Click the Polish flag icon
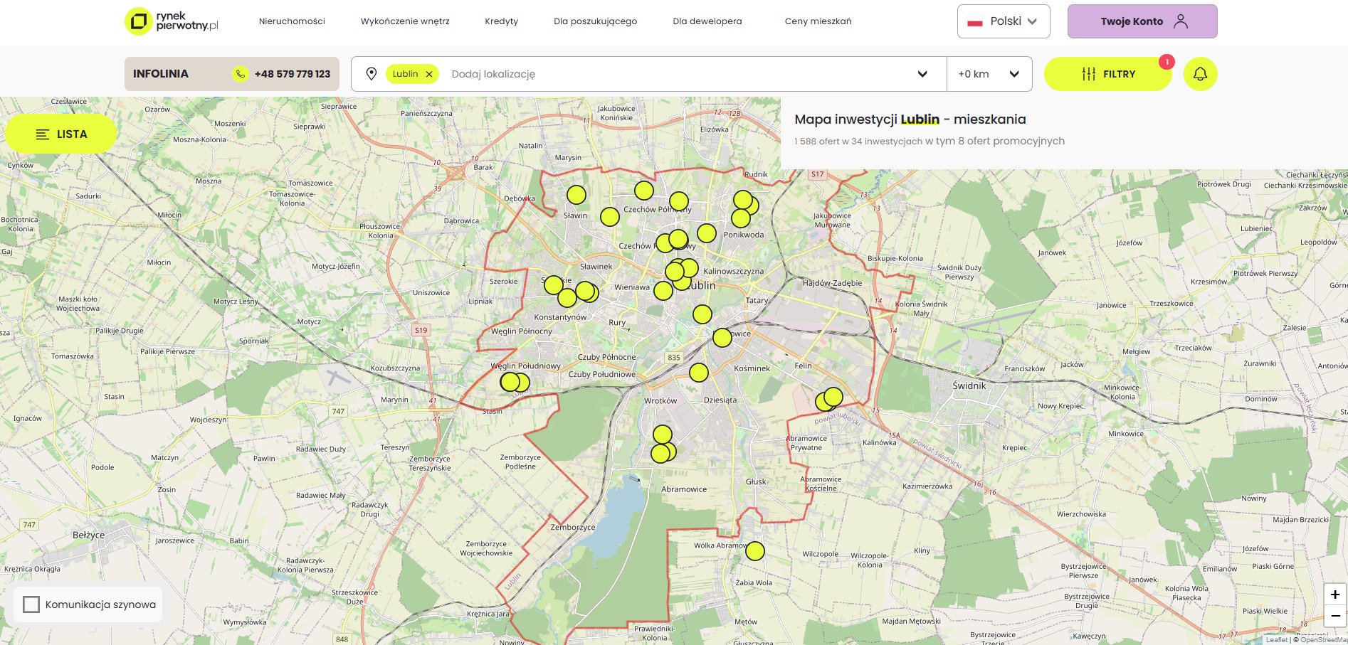 973,21
